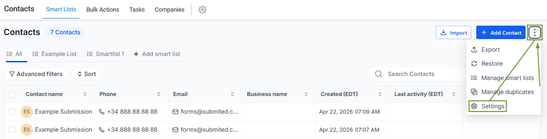Viewport: 547px width, 139px height.
Task: Toggle the select-all checkbox in the table header
Action: click(x=12, y=94)
